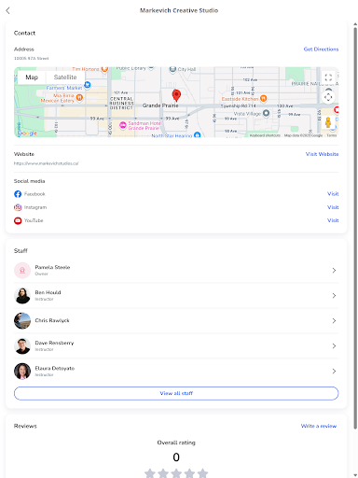Viewport: 358px width, 478px height.
Task: Switch map to Satellite view
Action: [65, 77]
